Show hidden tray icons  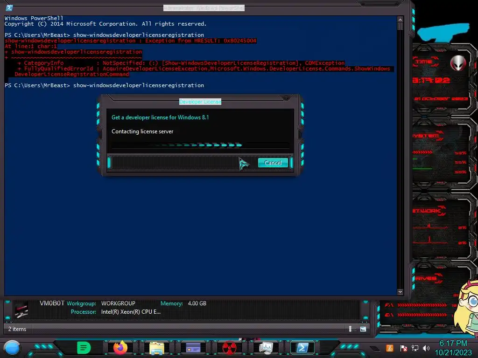tap(375, 349)
